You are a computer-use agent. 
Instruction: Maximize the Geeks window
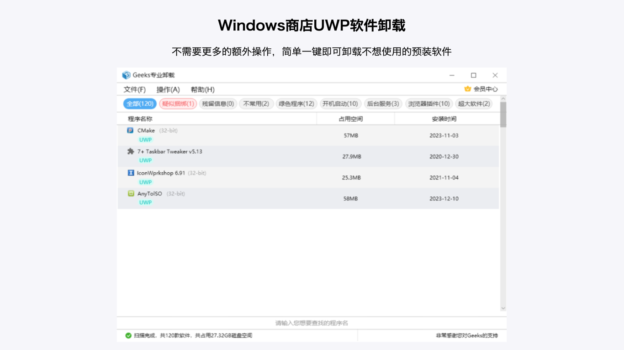pyautogui.click(x=473, y=75)
